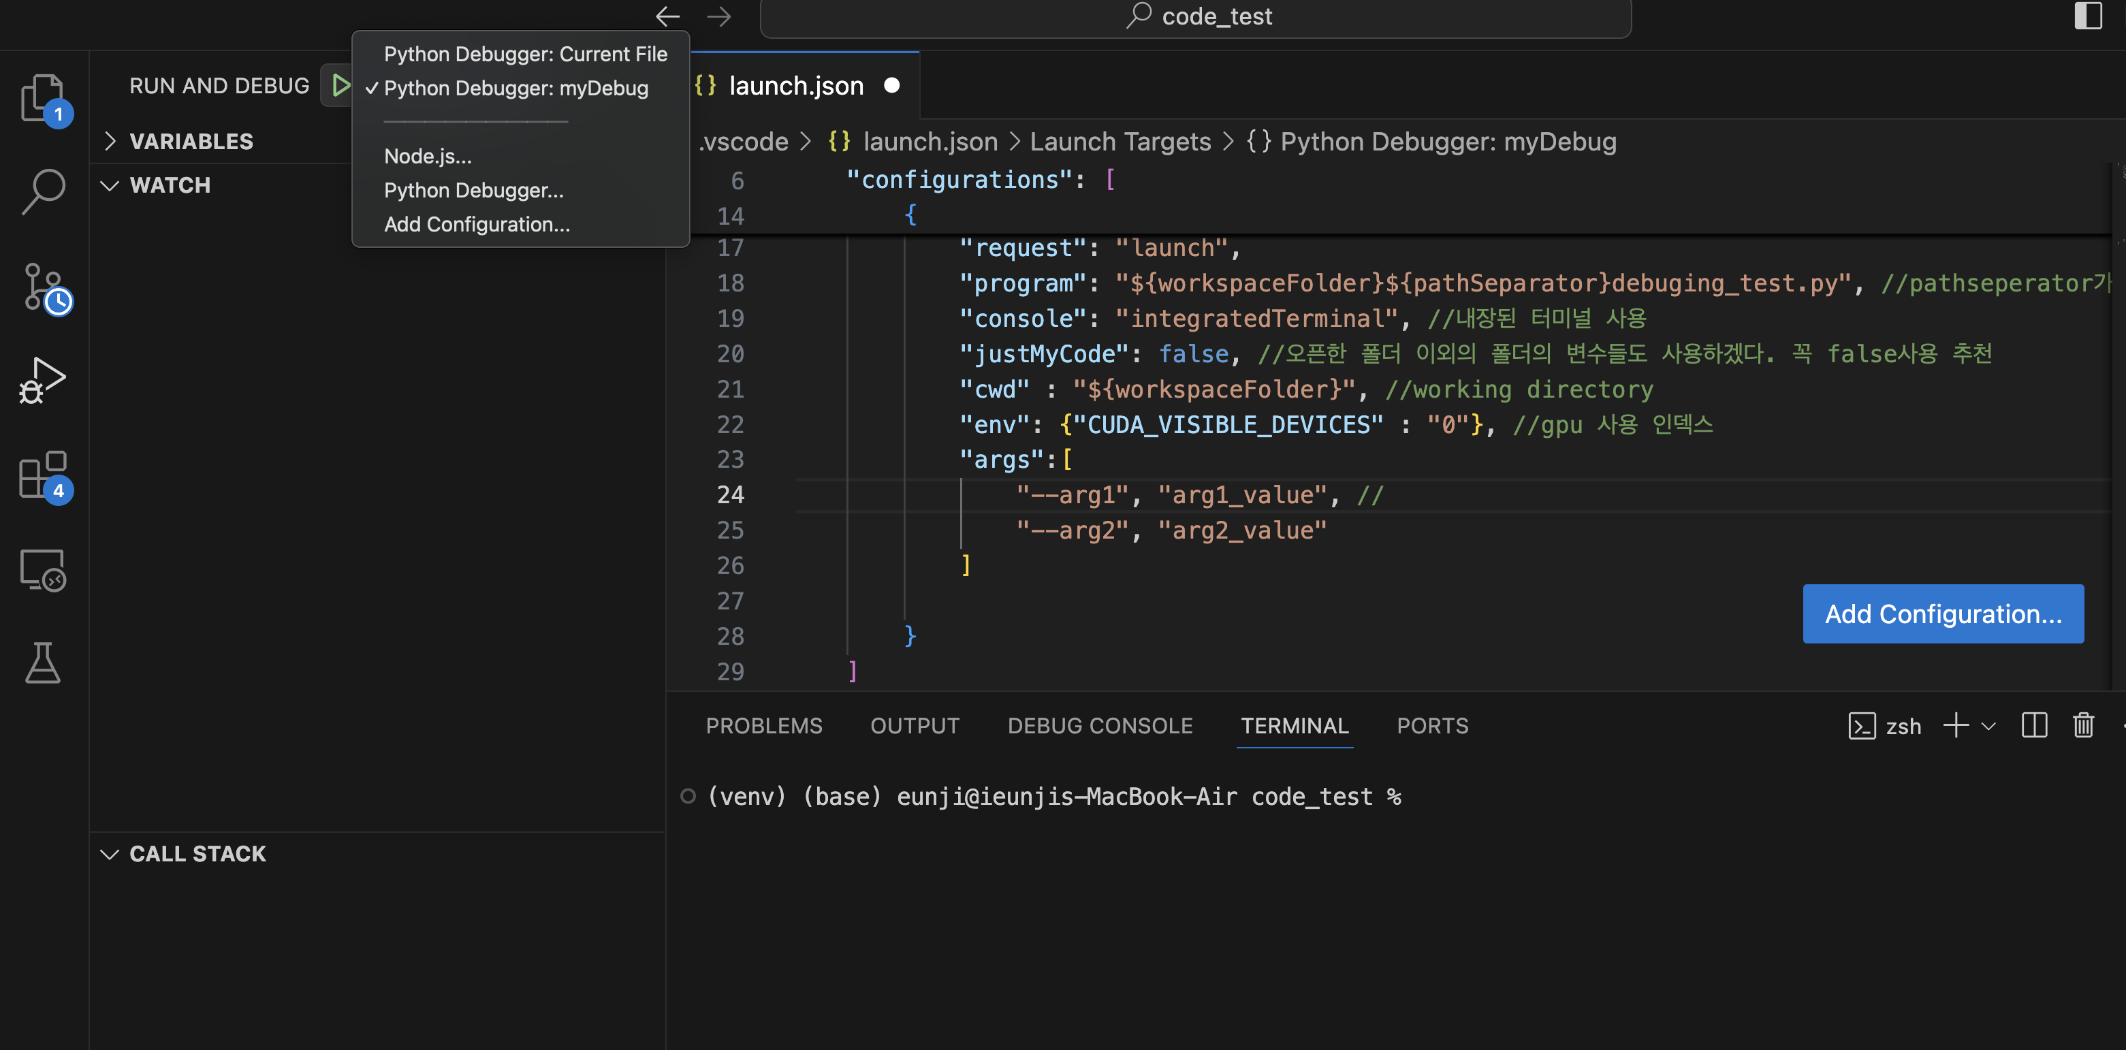Open new terminal launch profile dropdown chevron

(1989, 727)
